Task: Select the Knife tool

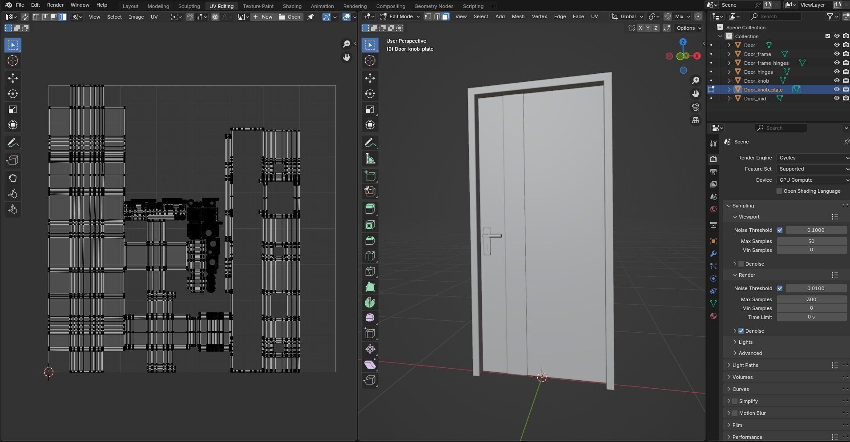Action: pyautogui.click(x=370, y=271)
